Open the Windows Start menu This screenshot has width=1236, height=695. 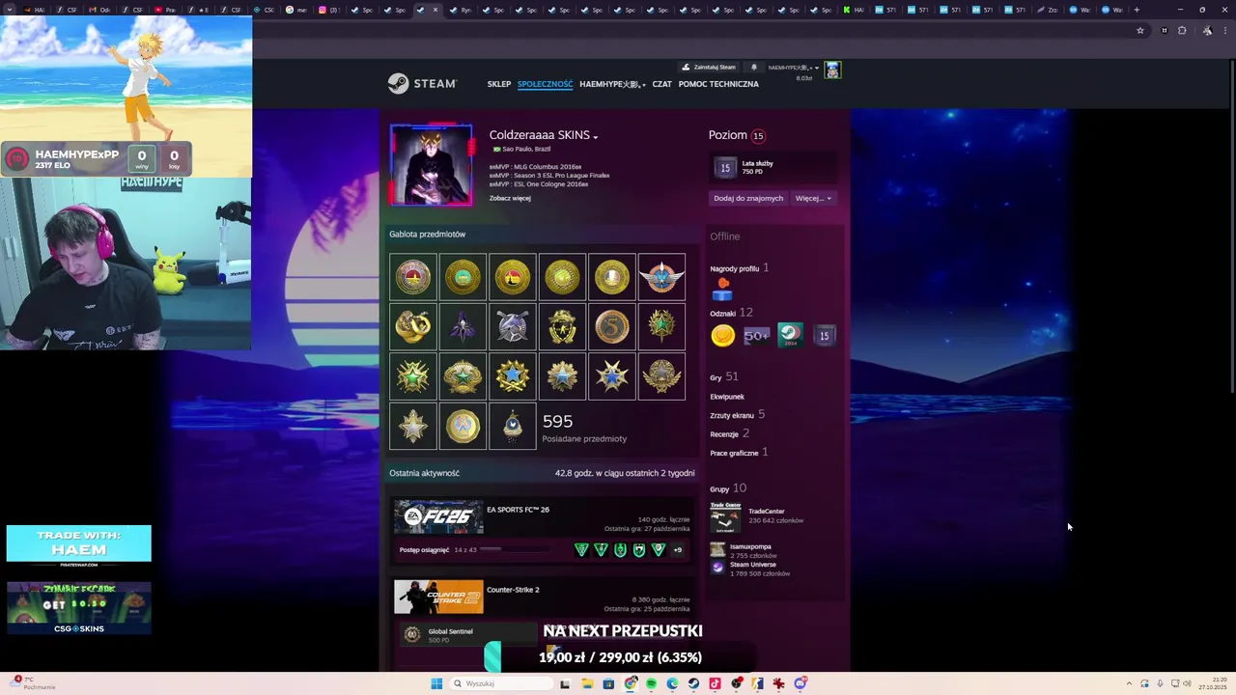tap(436, 683)
